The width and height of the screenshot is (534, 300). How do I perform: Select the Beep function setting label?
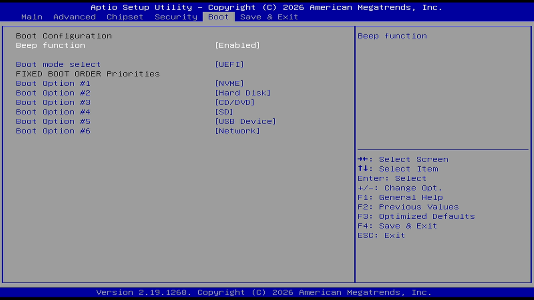click(51, 45)
